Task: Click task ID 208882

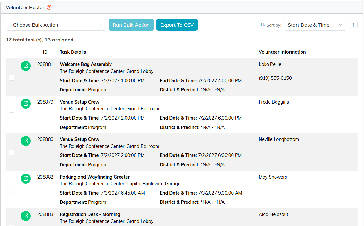Action: (45, 177)
